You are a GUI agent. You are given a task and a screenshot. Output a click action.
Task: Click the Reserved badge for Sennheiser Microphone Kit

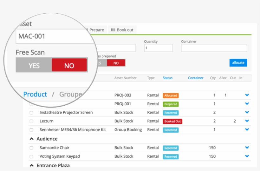tap(171, 130)
